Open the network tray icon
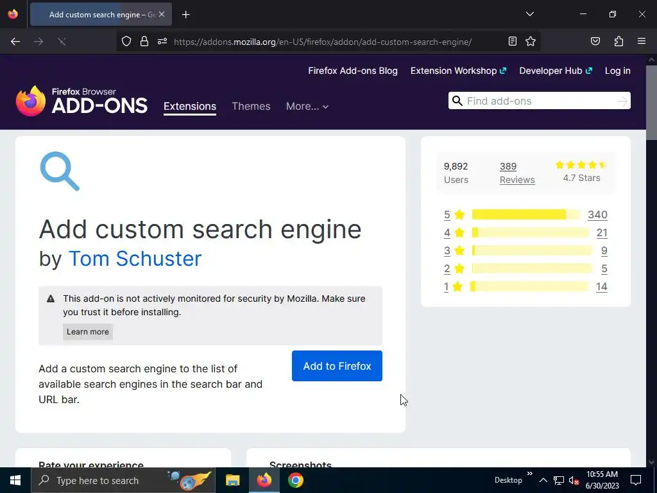Screen dimensions: 657x493 [559, 480]
